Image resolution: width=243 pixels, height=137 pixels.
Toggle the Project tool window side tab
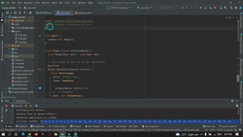click(x=2, y=16)
